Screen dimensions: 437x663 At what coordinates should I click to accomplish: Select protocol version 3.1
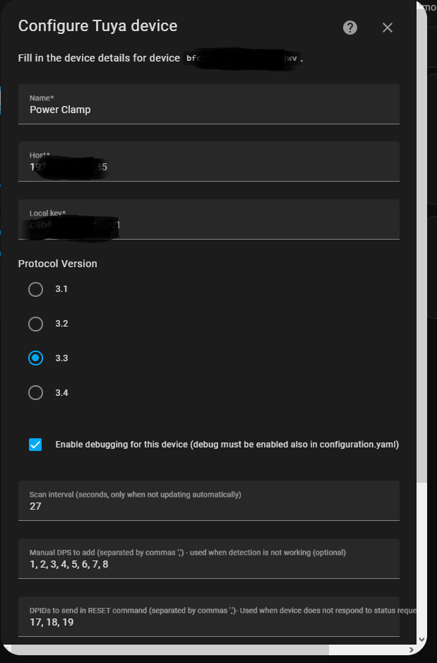pyautogui.click(x=36, y=289)
